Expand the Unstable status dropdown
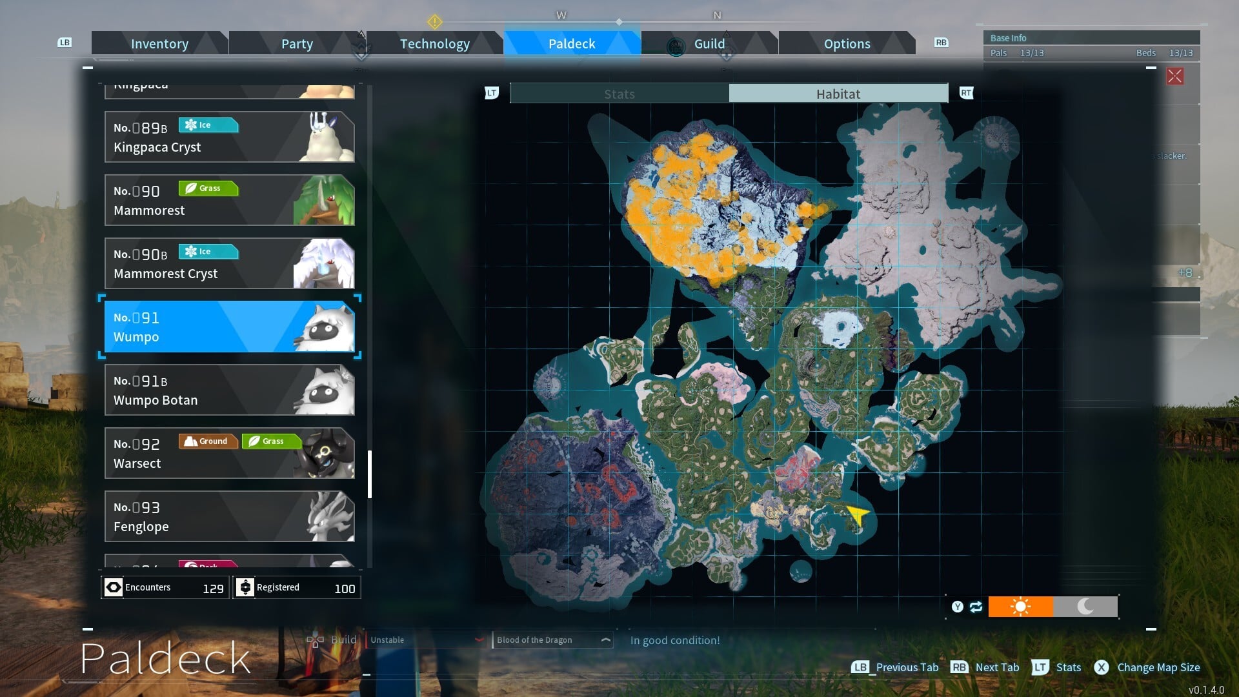The height and width of the screenshot is (697, 1239). (x=479, y=640)
